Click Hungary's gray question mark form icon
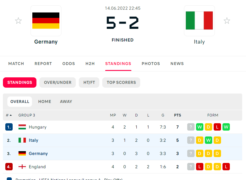This screenshot has width=246, height=180. point(191,127)
